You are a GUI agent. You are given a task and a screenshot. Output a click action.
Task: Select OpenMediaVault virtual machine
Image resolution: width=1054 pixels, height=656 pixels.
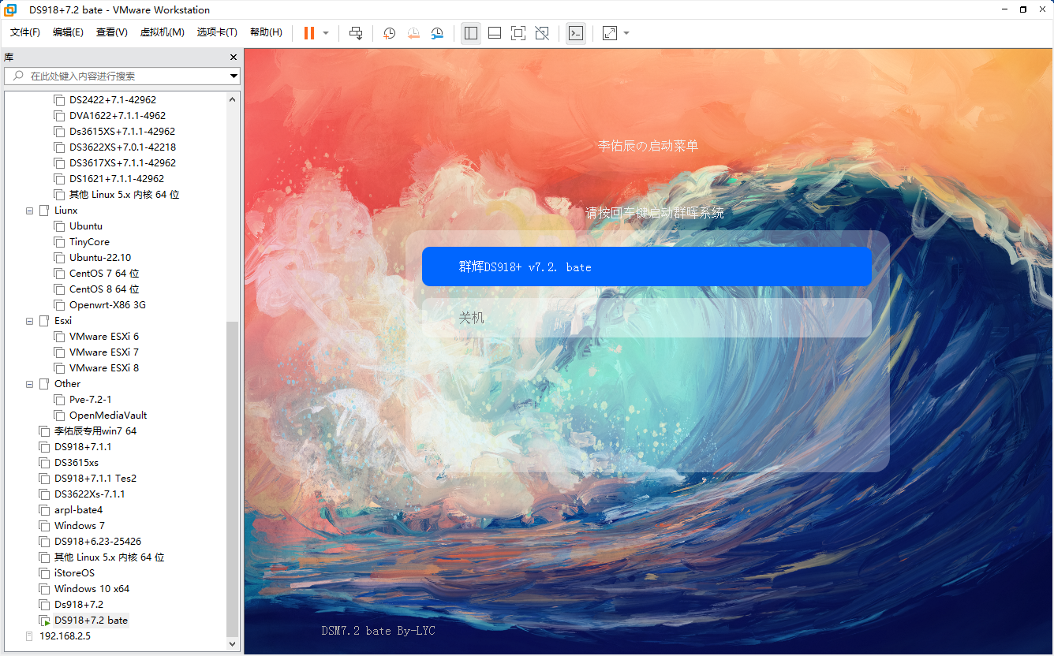coord(108,416)
